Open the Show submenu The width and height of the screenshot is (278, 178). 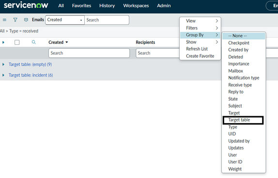click(x=201, y=42)
